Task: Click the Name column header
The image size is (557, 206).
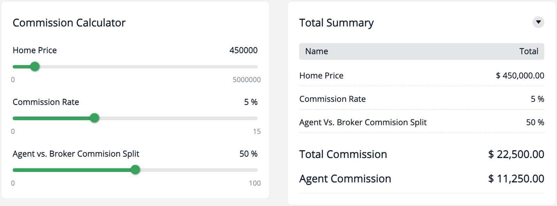Action: pos(316,51)
